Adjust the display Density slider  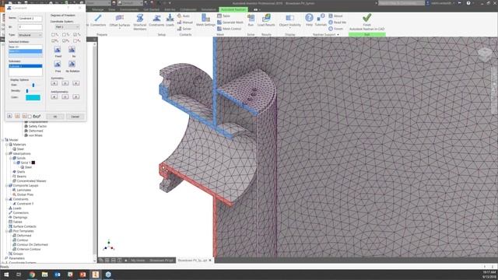coord(27,91)
